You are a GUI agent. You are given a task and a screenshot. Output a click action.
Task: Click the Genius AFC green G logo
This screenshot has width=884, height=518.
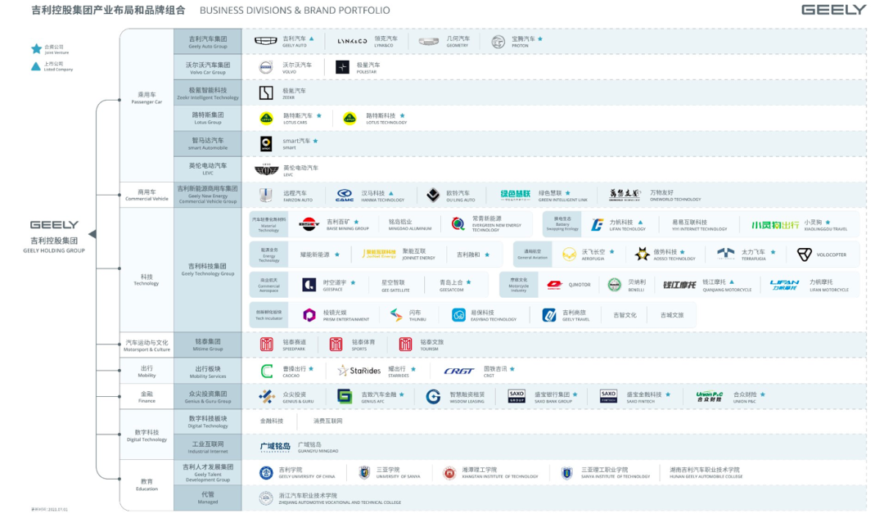tap(345, 397)
